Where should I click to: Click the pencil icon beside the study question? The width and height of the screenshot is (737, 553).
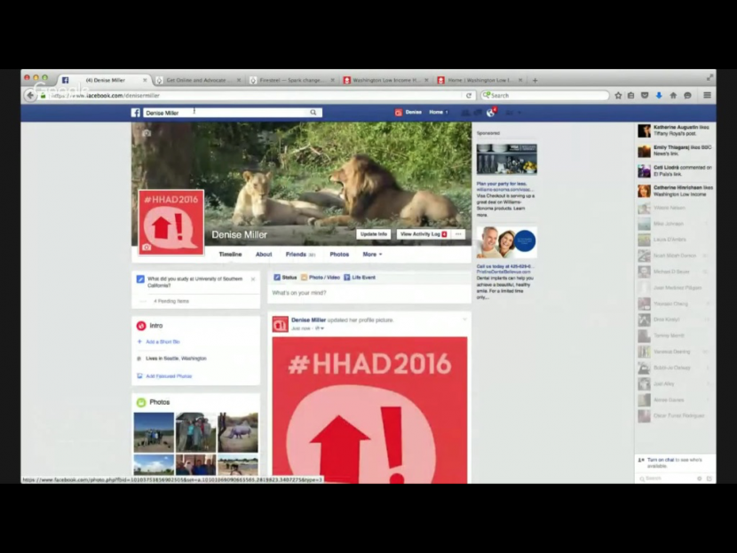(x=140, y=279)
